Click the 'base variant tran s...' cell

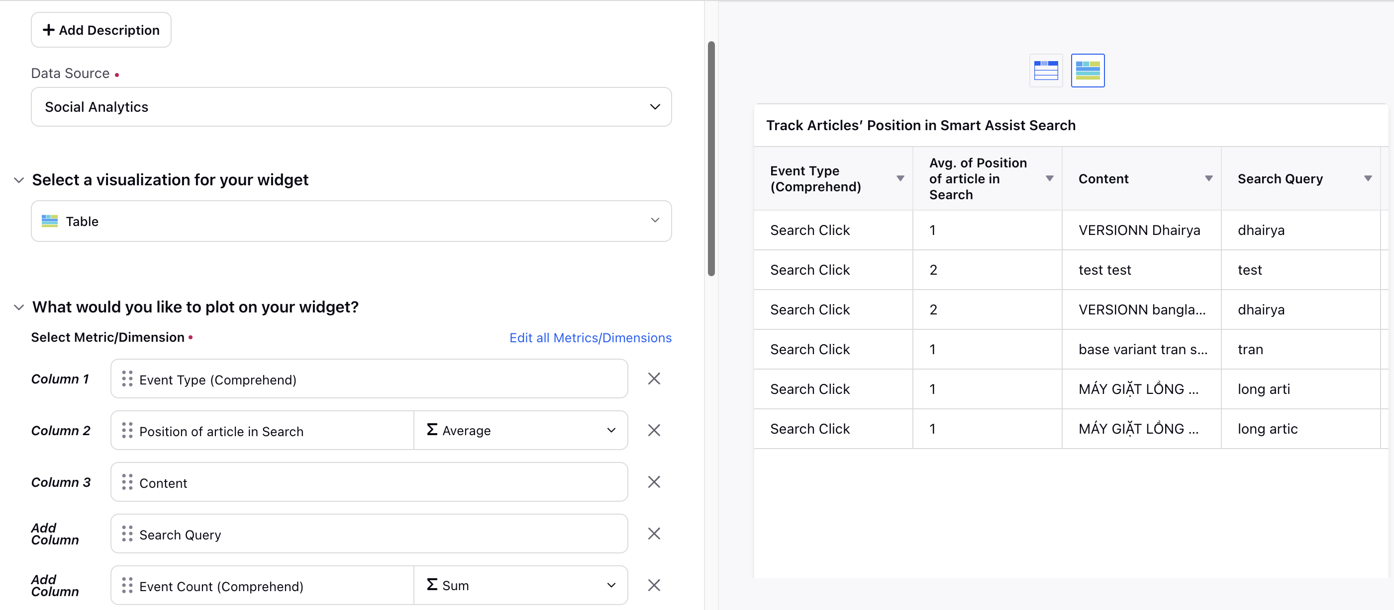[x=1141, y=350]
